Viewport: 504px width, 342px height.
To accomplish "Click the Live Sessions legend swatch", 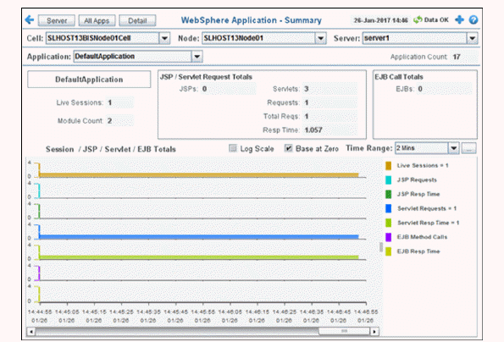I will [388, 166].
